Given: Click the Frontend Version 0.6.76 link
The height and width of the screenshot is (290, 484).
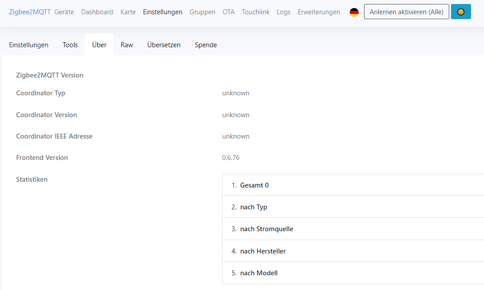Looking at the screenshot, I should (x=231, y=157).
